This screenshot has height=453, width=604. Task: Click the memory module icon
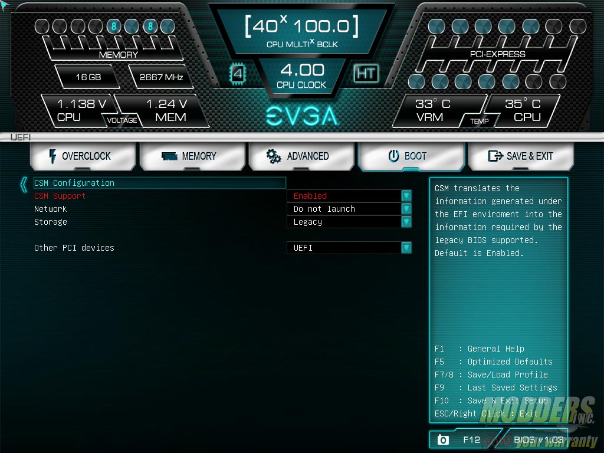(169, 156)
